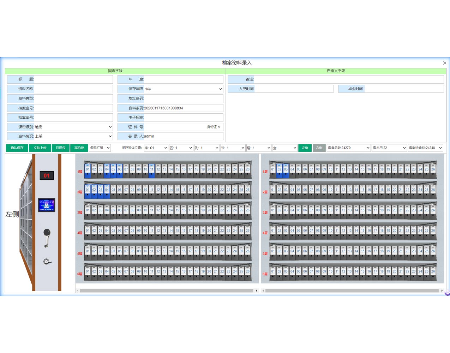This screenshot has width=450, height=353.
Task: Expand the 保存年限 dropdown
Action: (183, 89)
